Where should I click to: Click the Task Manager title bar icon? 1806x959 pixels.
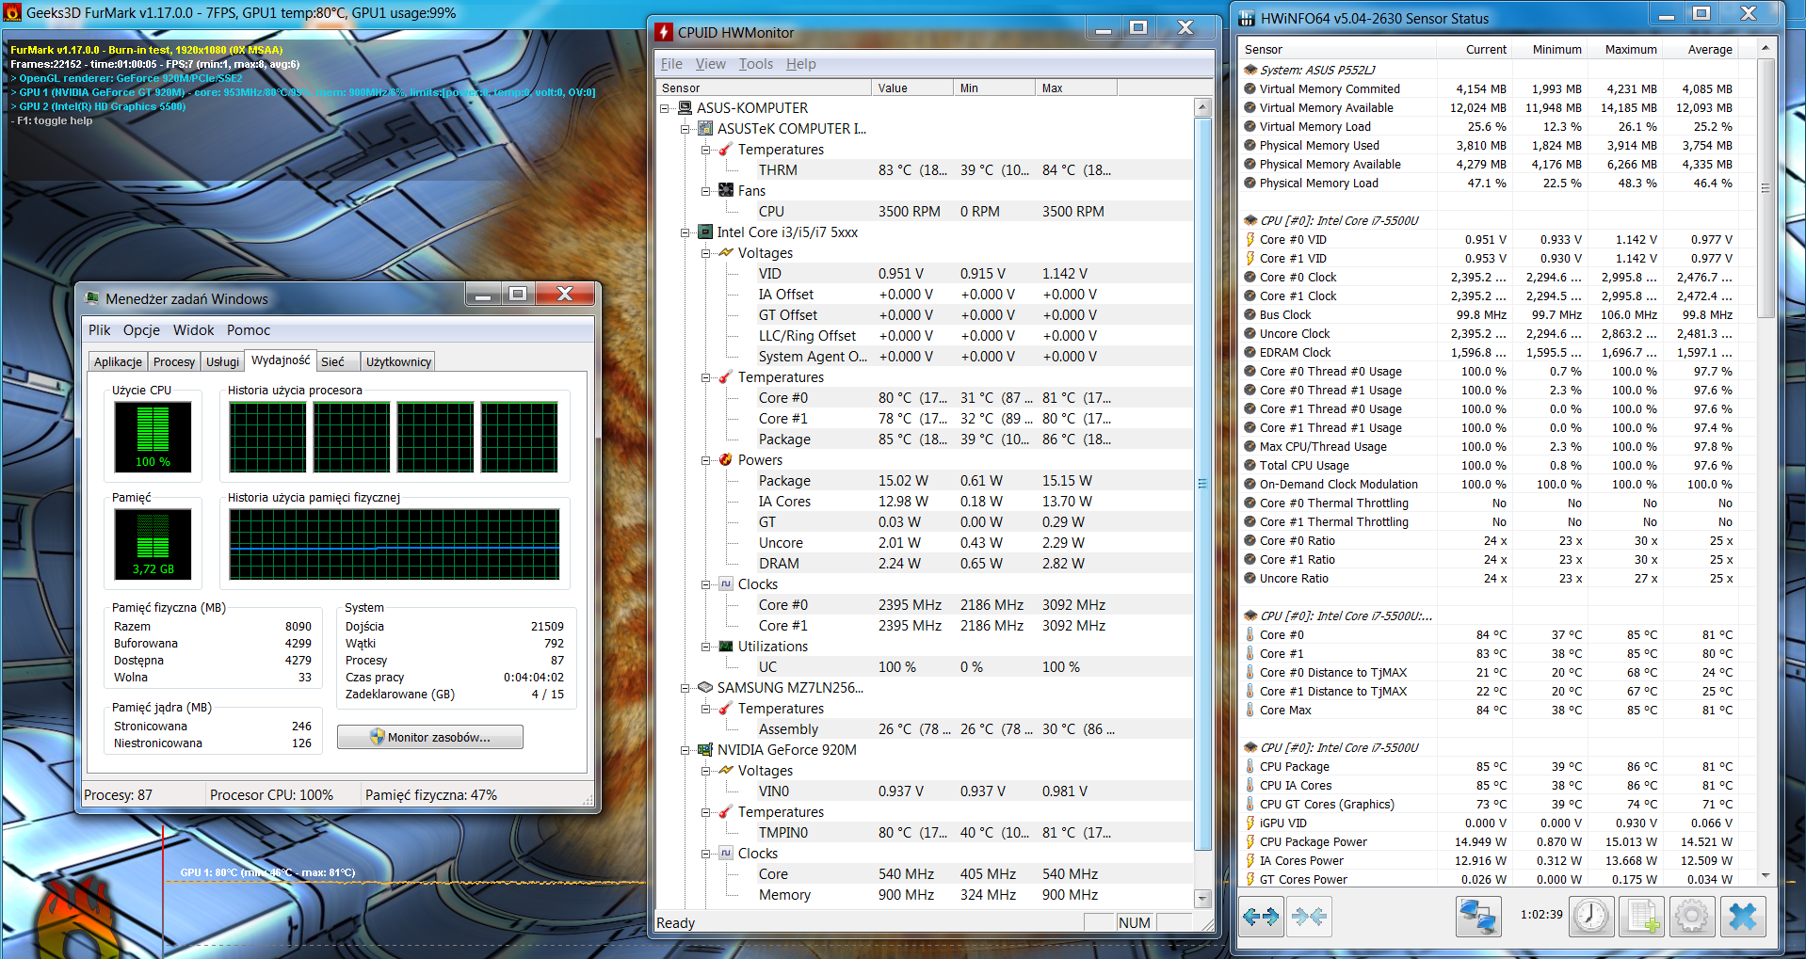(x=92, y=298)
